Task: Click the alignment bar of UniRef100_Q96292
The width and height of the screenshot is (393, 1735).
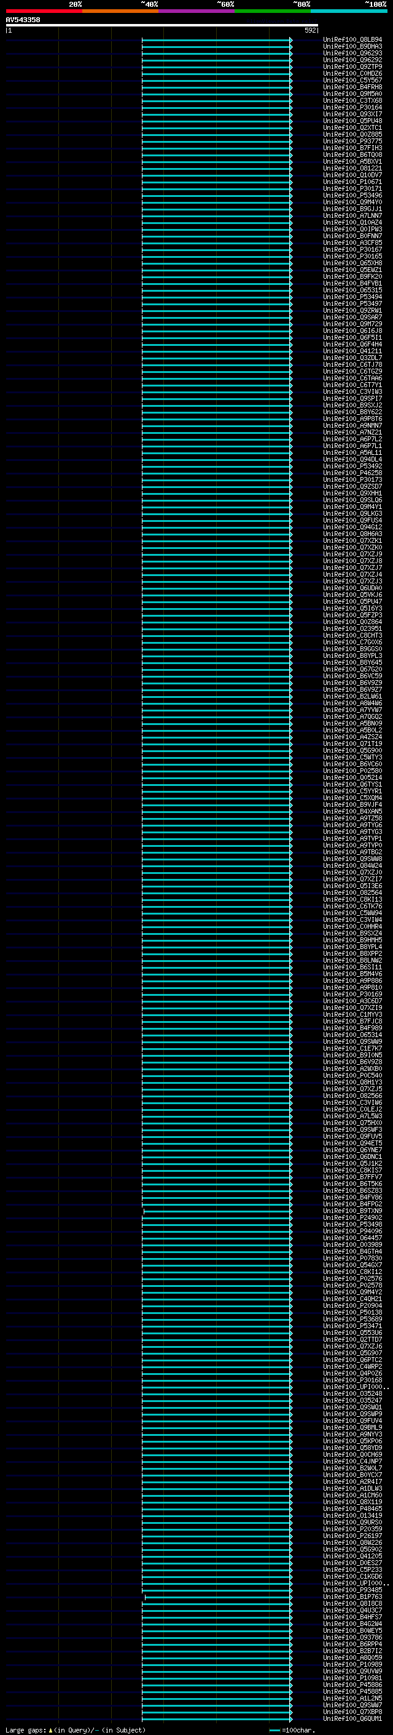Action: click(x=217, y=60)
